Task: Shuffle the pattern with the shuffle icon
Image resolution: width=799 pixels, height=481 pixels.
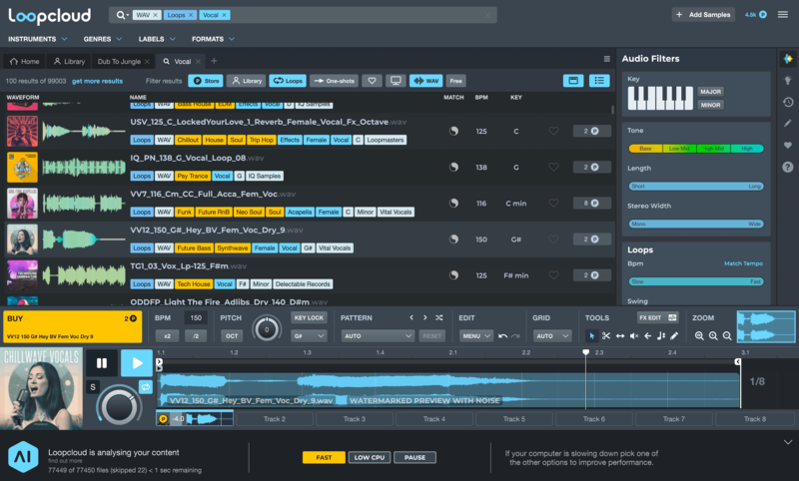Action: pos(440,317)
